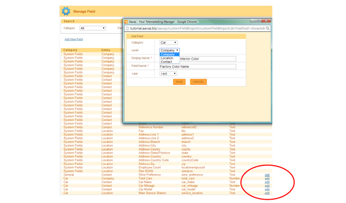Click the Address-State/Province cell
The height and width of the screenshot is (203, 346).
[154, 153]
